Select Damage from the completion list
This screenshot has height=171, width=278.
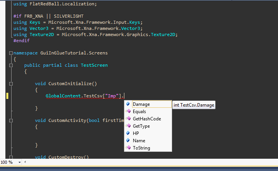coord(141,104)
